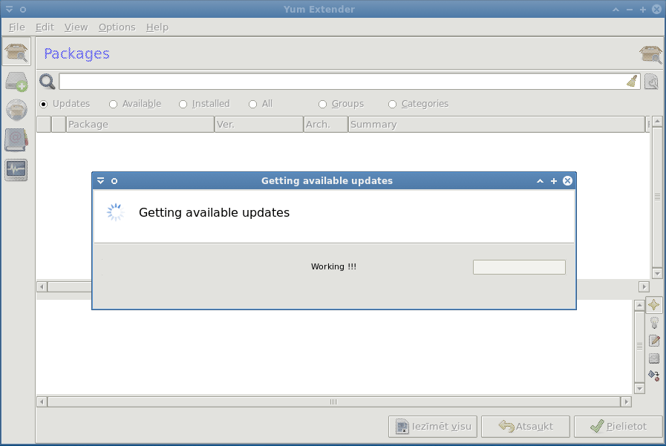
Task: Click the sticky circle icon in the dialog title bar
Action: (x=114, y=181)
